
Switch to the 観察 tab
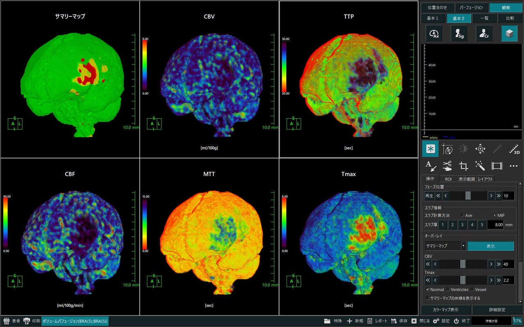point(506,7)
